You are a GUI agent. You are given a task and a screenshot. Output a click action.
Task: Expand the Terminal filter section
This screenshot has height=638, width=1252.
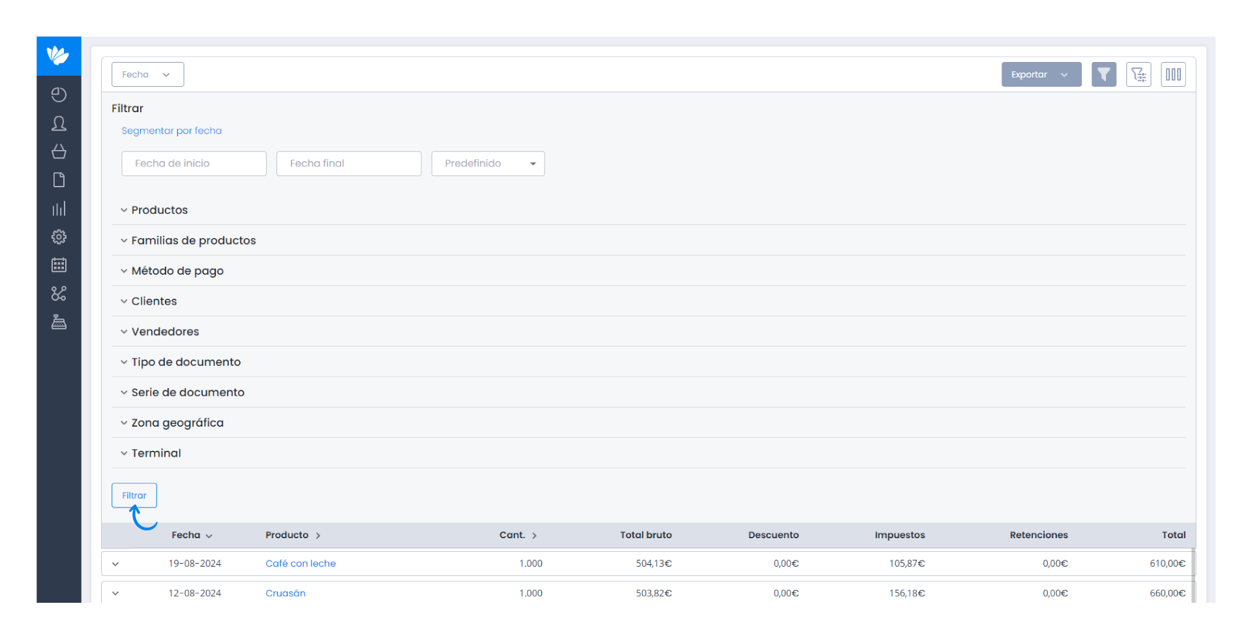[x=648, y=453]
